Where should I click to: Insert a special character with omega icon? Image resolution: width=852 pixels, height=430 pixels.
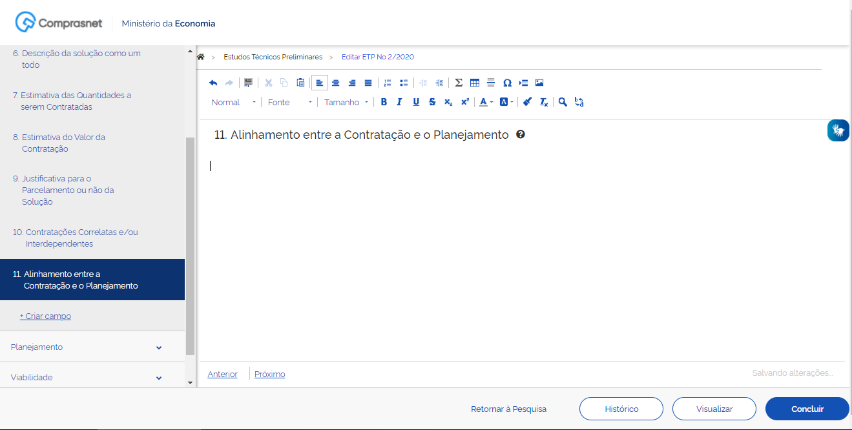click(x=507, y=83)
